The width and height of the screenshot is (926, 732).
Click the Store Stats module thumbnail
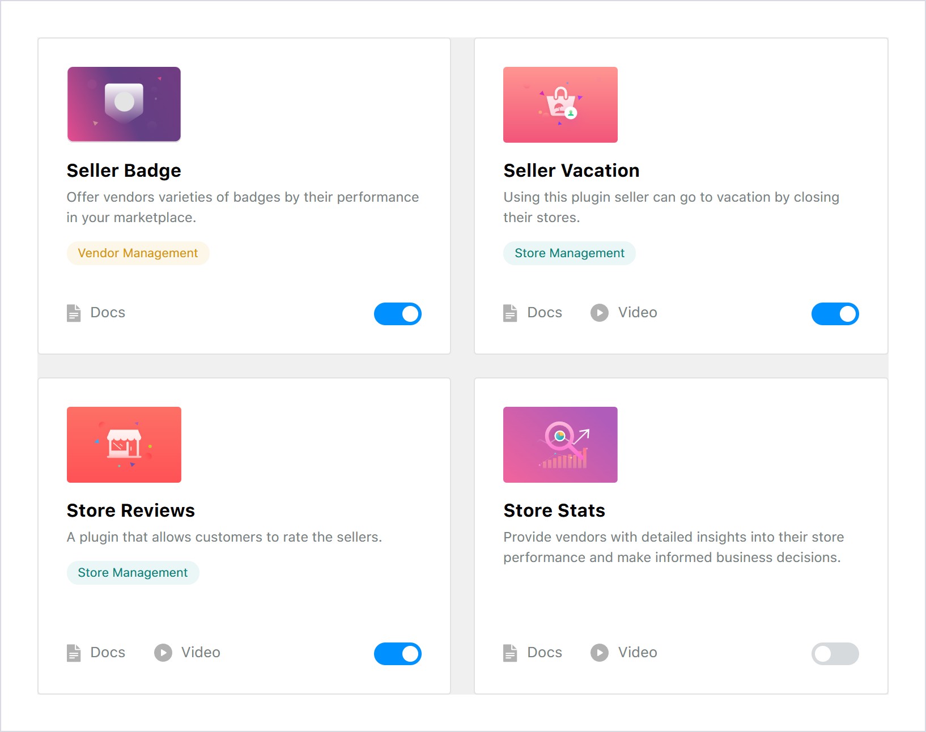point(560,445)
